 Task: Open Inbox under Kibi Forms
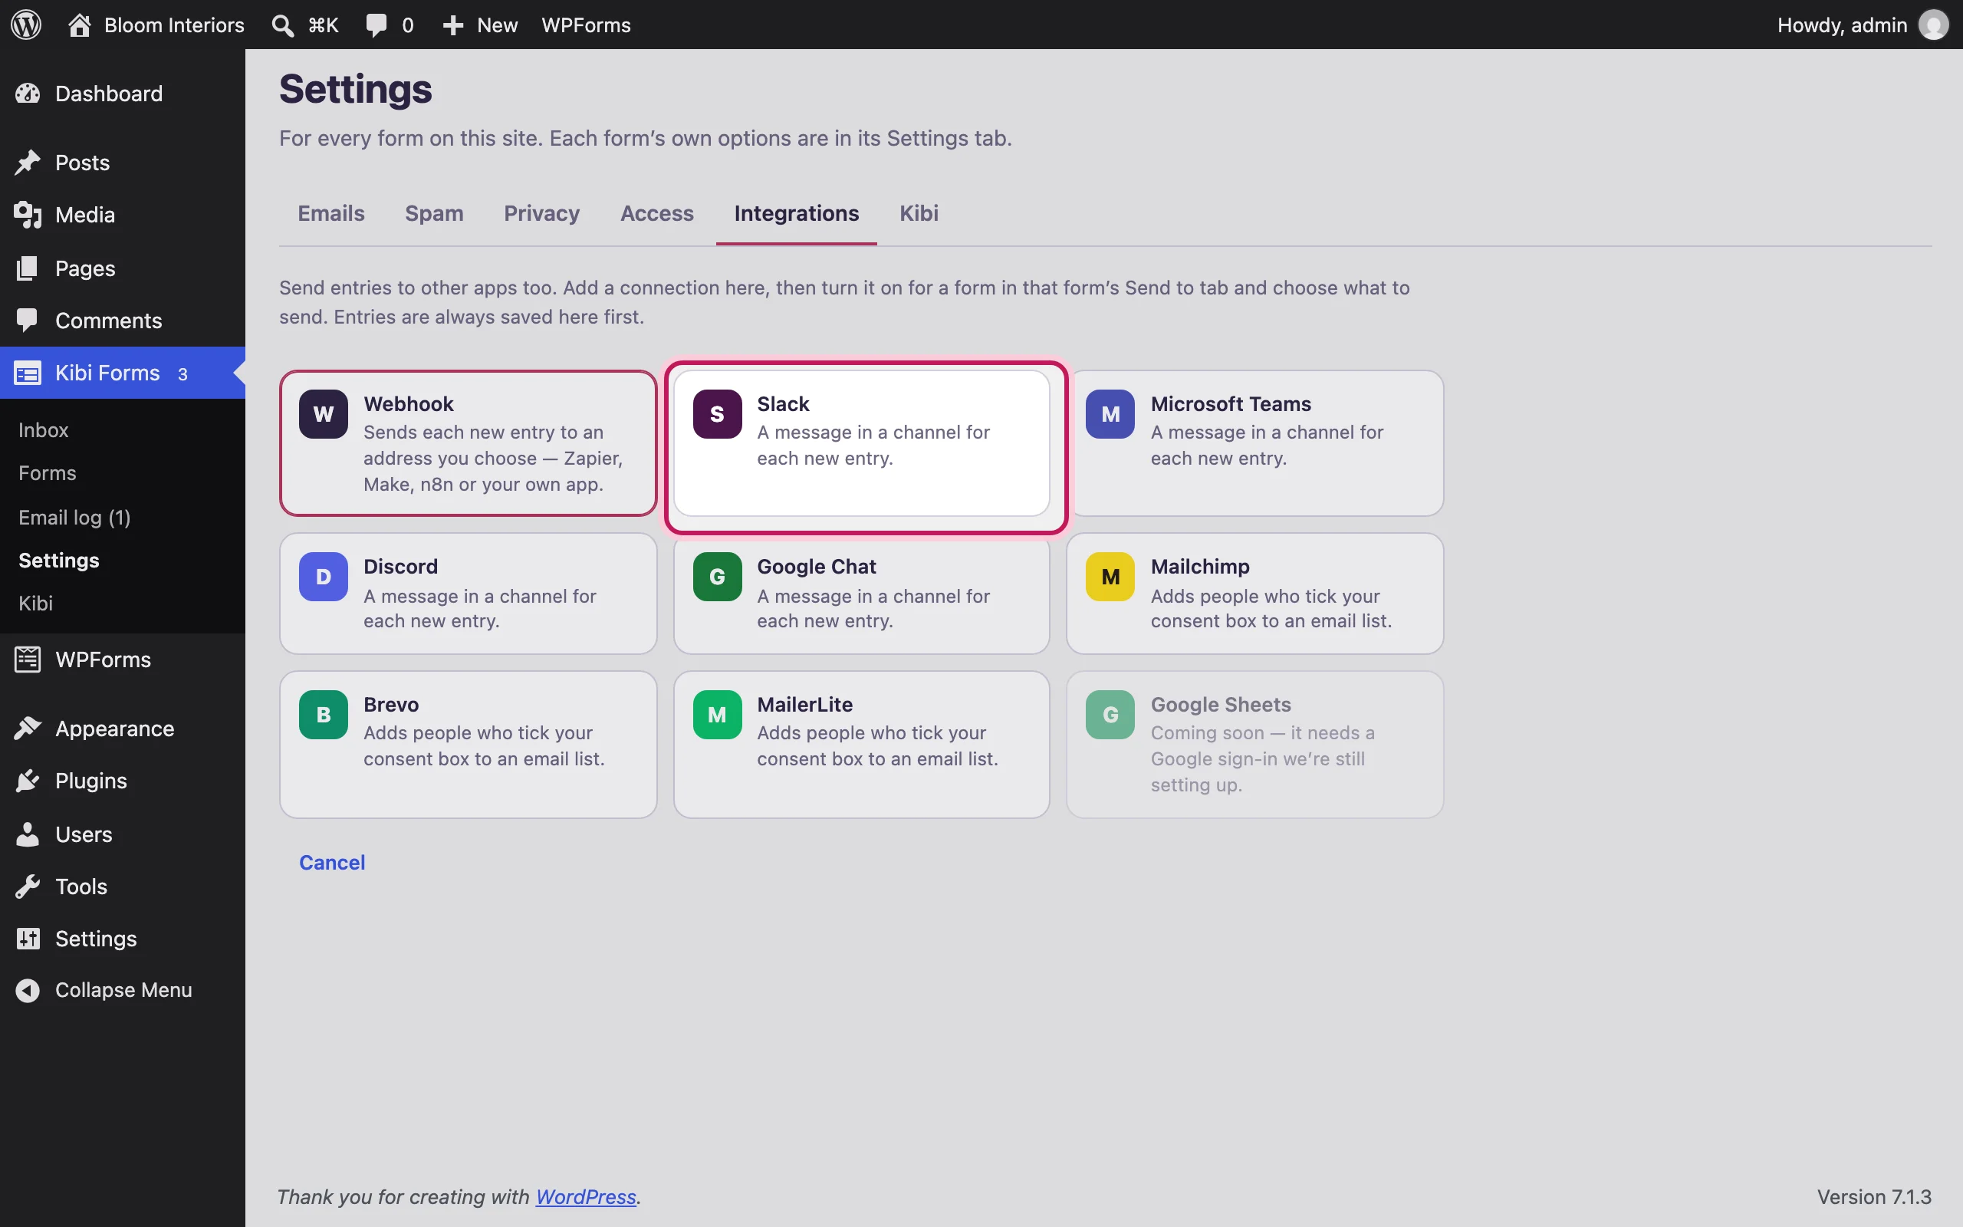[44, 430]
